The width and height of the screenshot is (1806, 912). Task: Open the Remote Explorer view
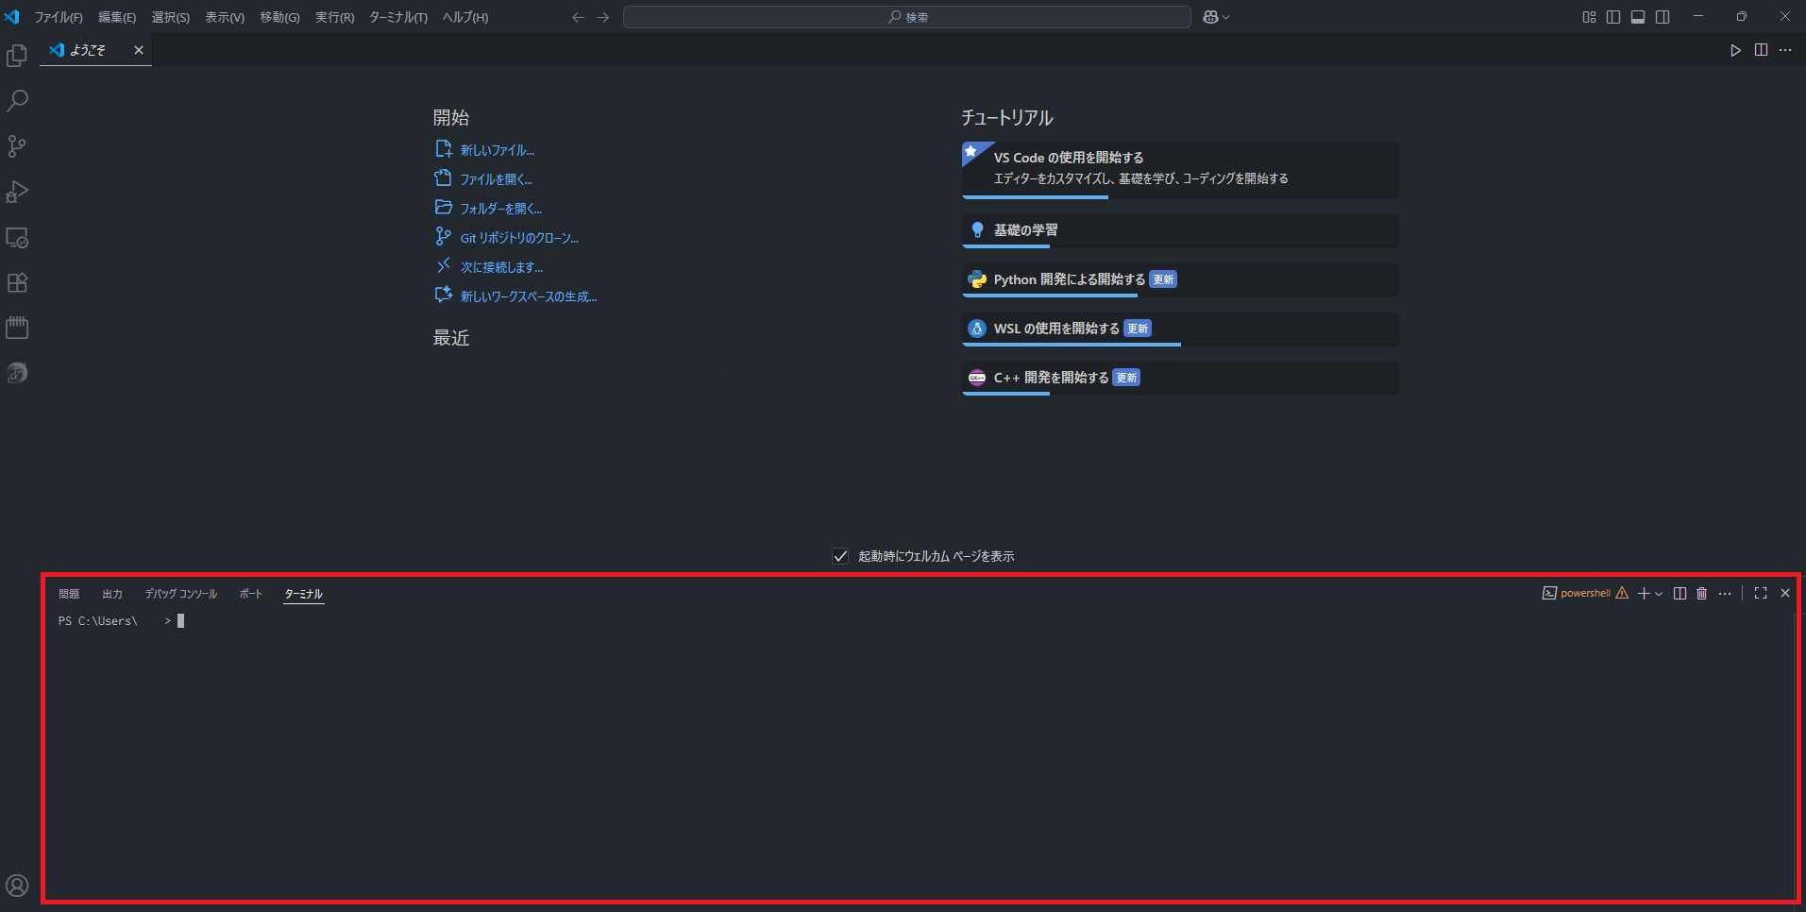pos(17,237)
